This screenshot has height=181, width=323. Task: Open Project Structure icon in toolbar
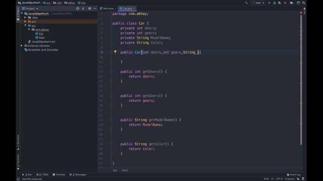click(x=292, y=3)
